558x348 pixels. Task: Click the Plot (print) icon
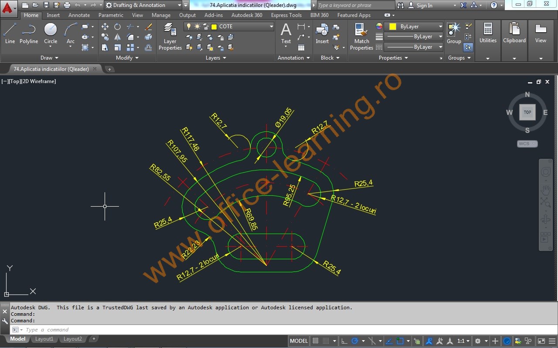(67, 5)
